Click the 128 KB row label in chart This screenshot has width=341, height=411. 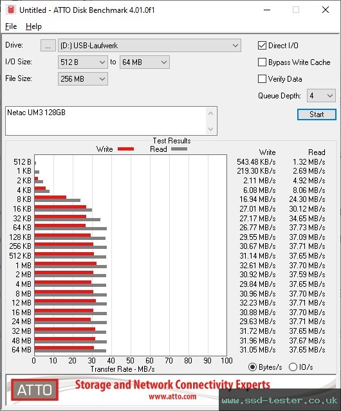[20, 237]
